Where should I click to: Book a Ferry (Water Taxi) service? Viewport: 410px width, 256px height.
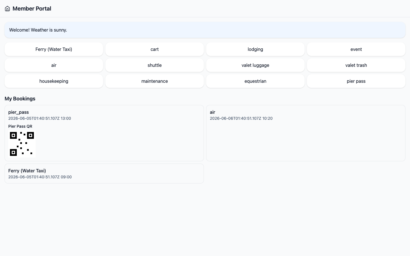(x=54, y=49)
